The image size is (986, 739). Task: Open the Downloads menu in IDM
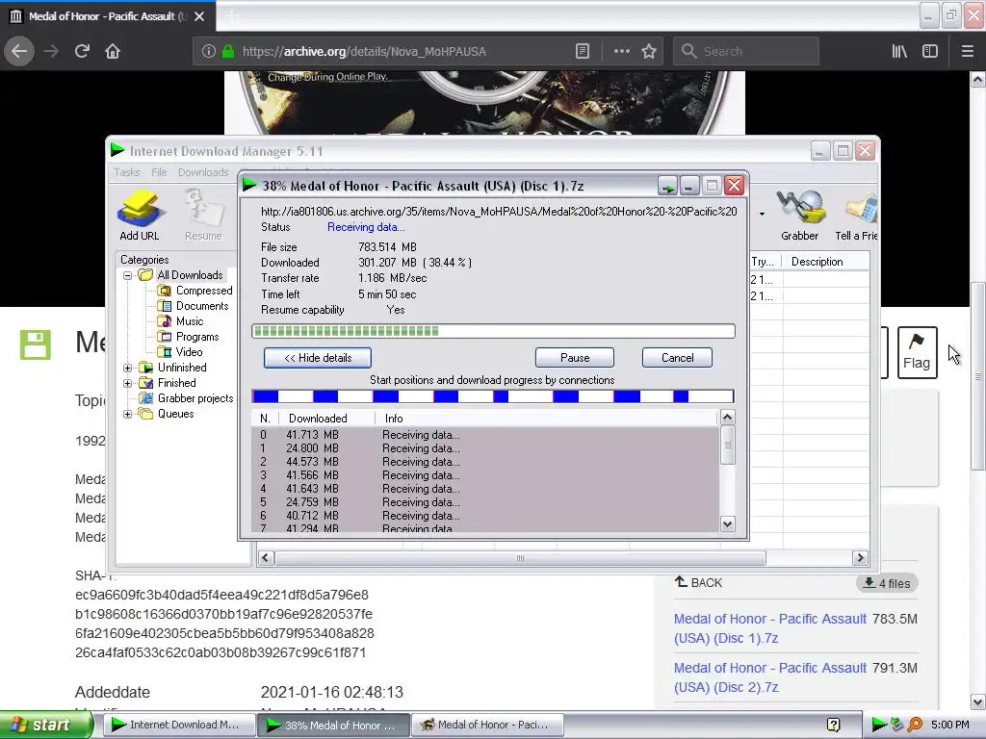coord(203,172)
